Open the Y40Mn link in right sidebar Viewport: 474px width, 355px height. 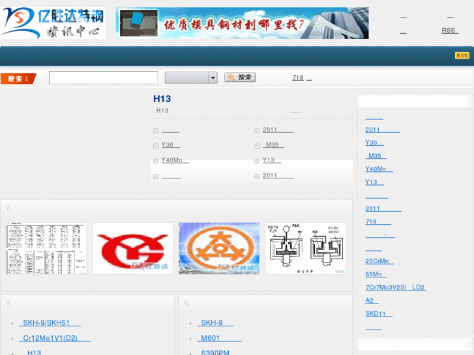[x=379, y=169]
